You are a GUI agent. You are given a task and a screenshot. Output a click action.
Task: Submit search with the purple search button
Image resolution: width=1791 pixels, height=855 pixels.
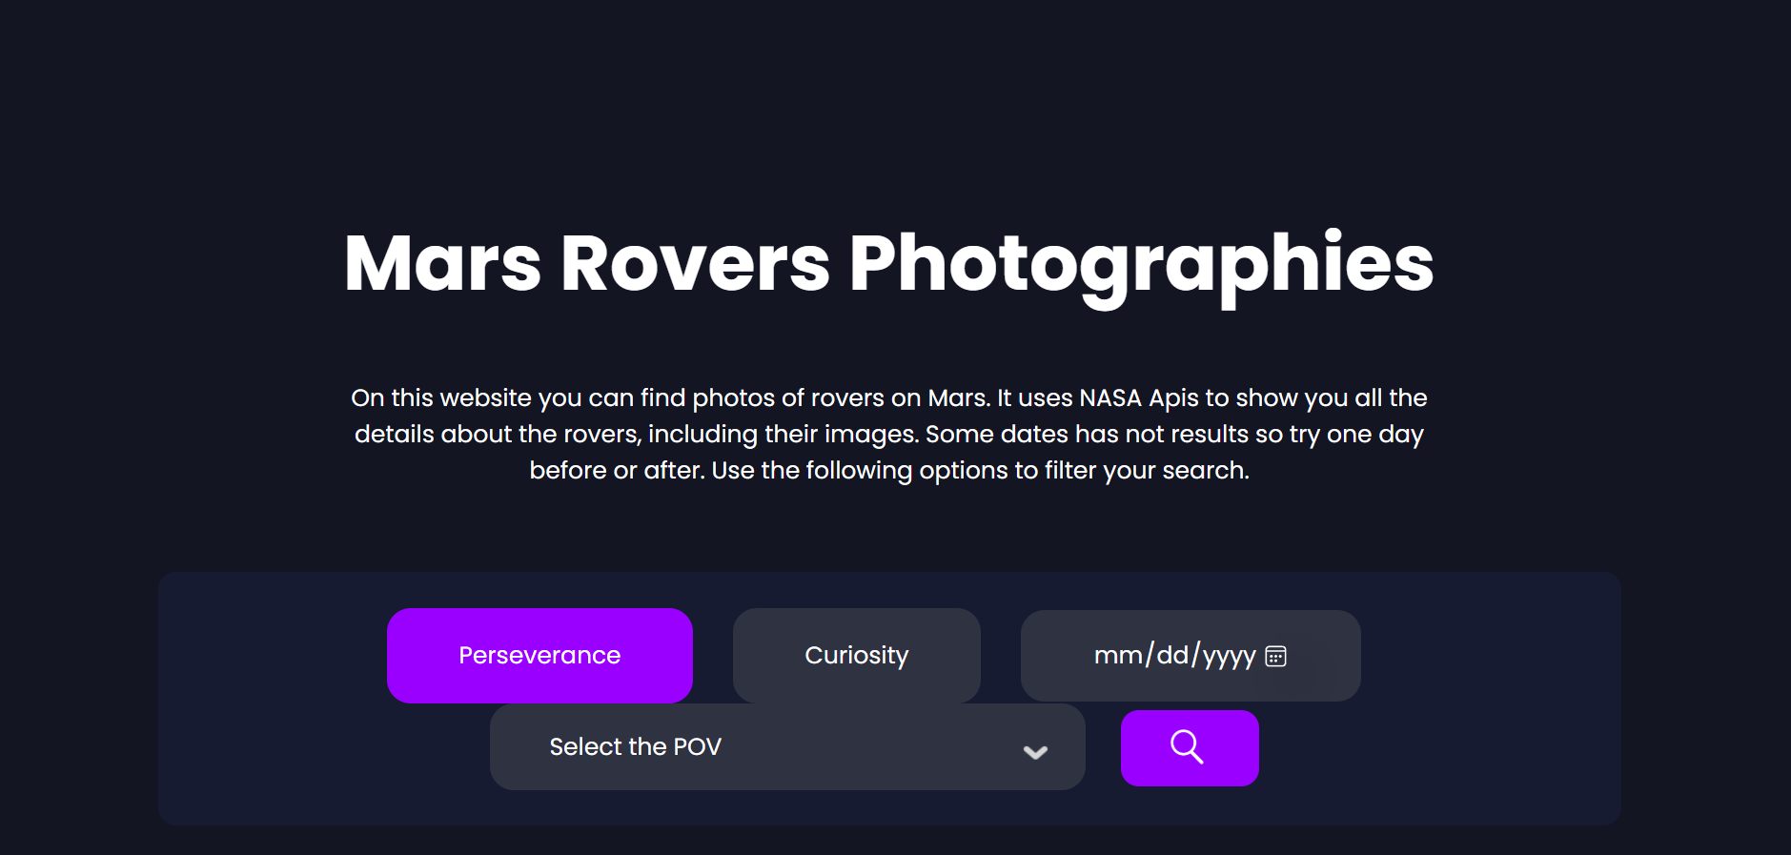coord(1190,748)
